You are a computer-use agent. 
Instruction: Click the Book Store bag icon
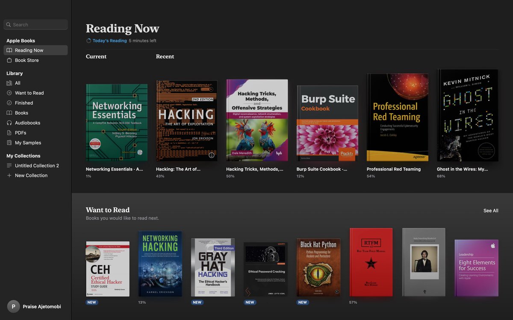click(x=9, y=60)
